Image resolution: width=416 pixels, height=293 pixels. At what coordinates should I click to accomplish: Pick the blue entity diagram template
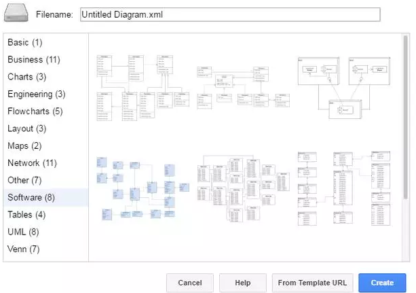click(140, 187)
